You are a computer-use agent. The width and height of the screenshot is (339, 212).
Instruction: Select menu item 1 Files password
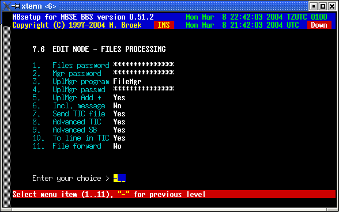click(71, 66)
